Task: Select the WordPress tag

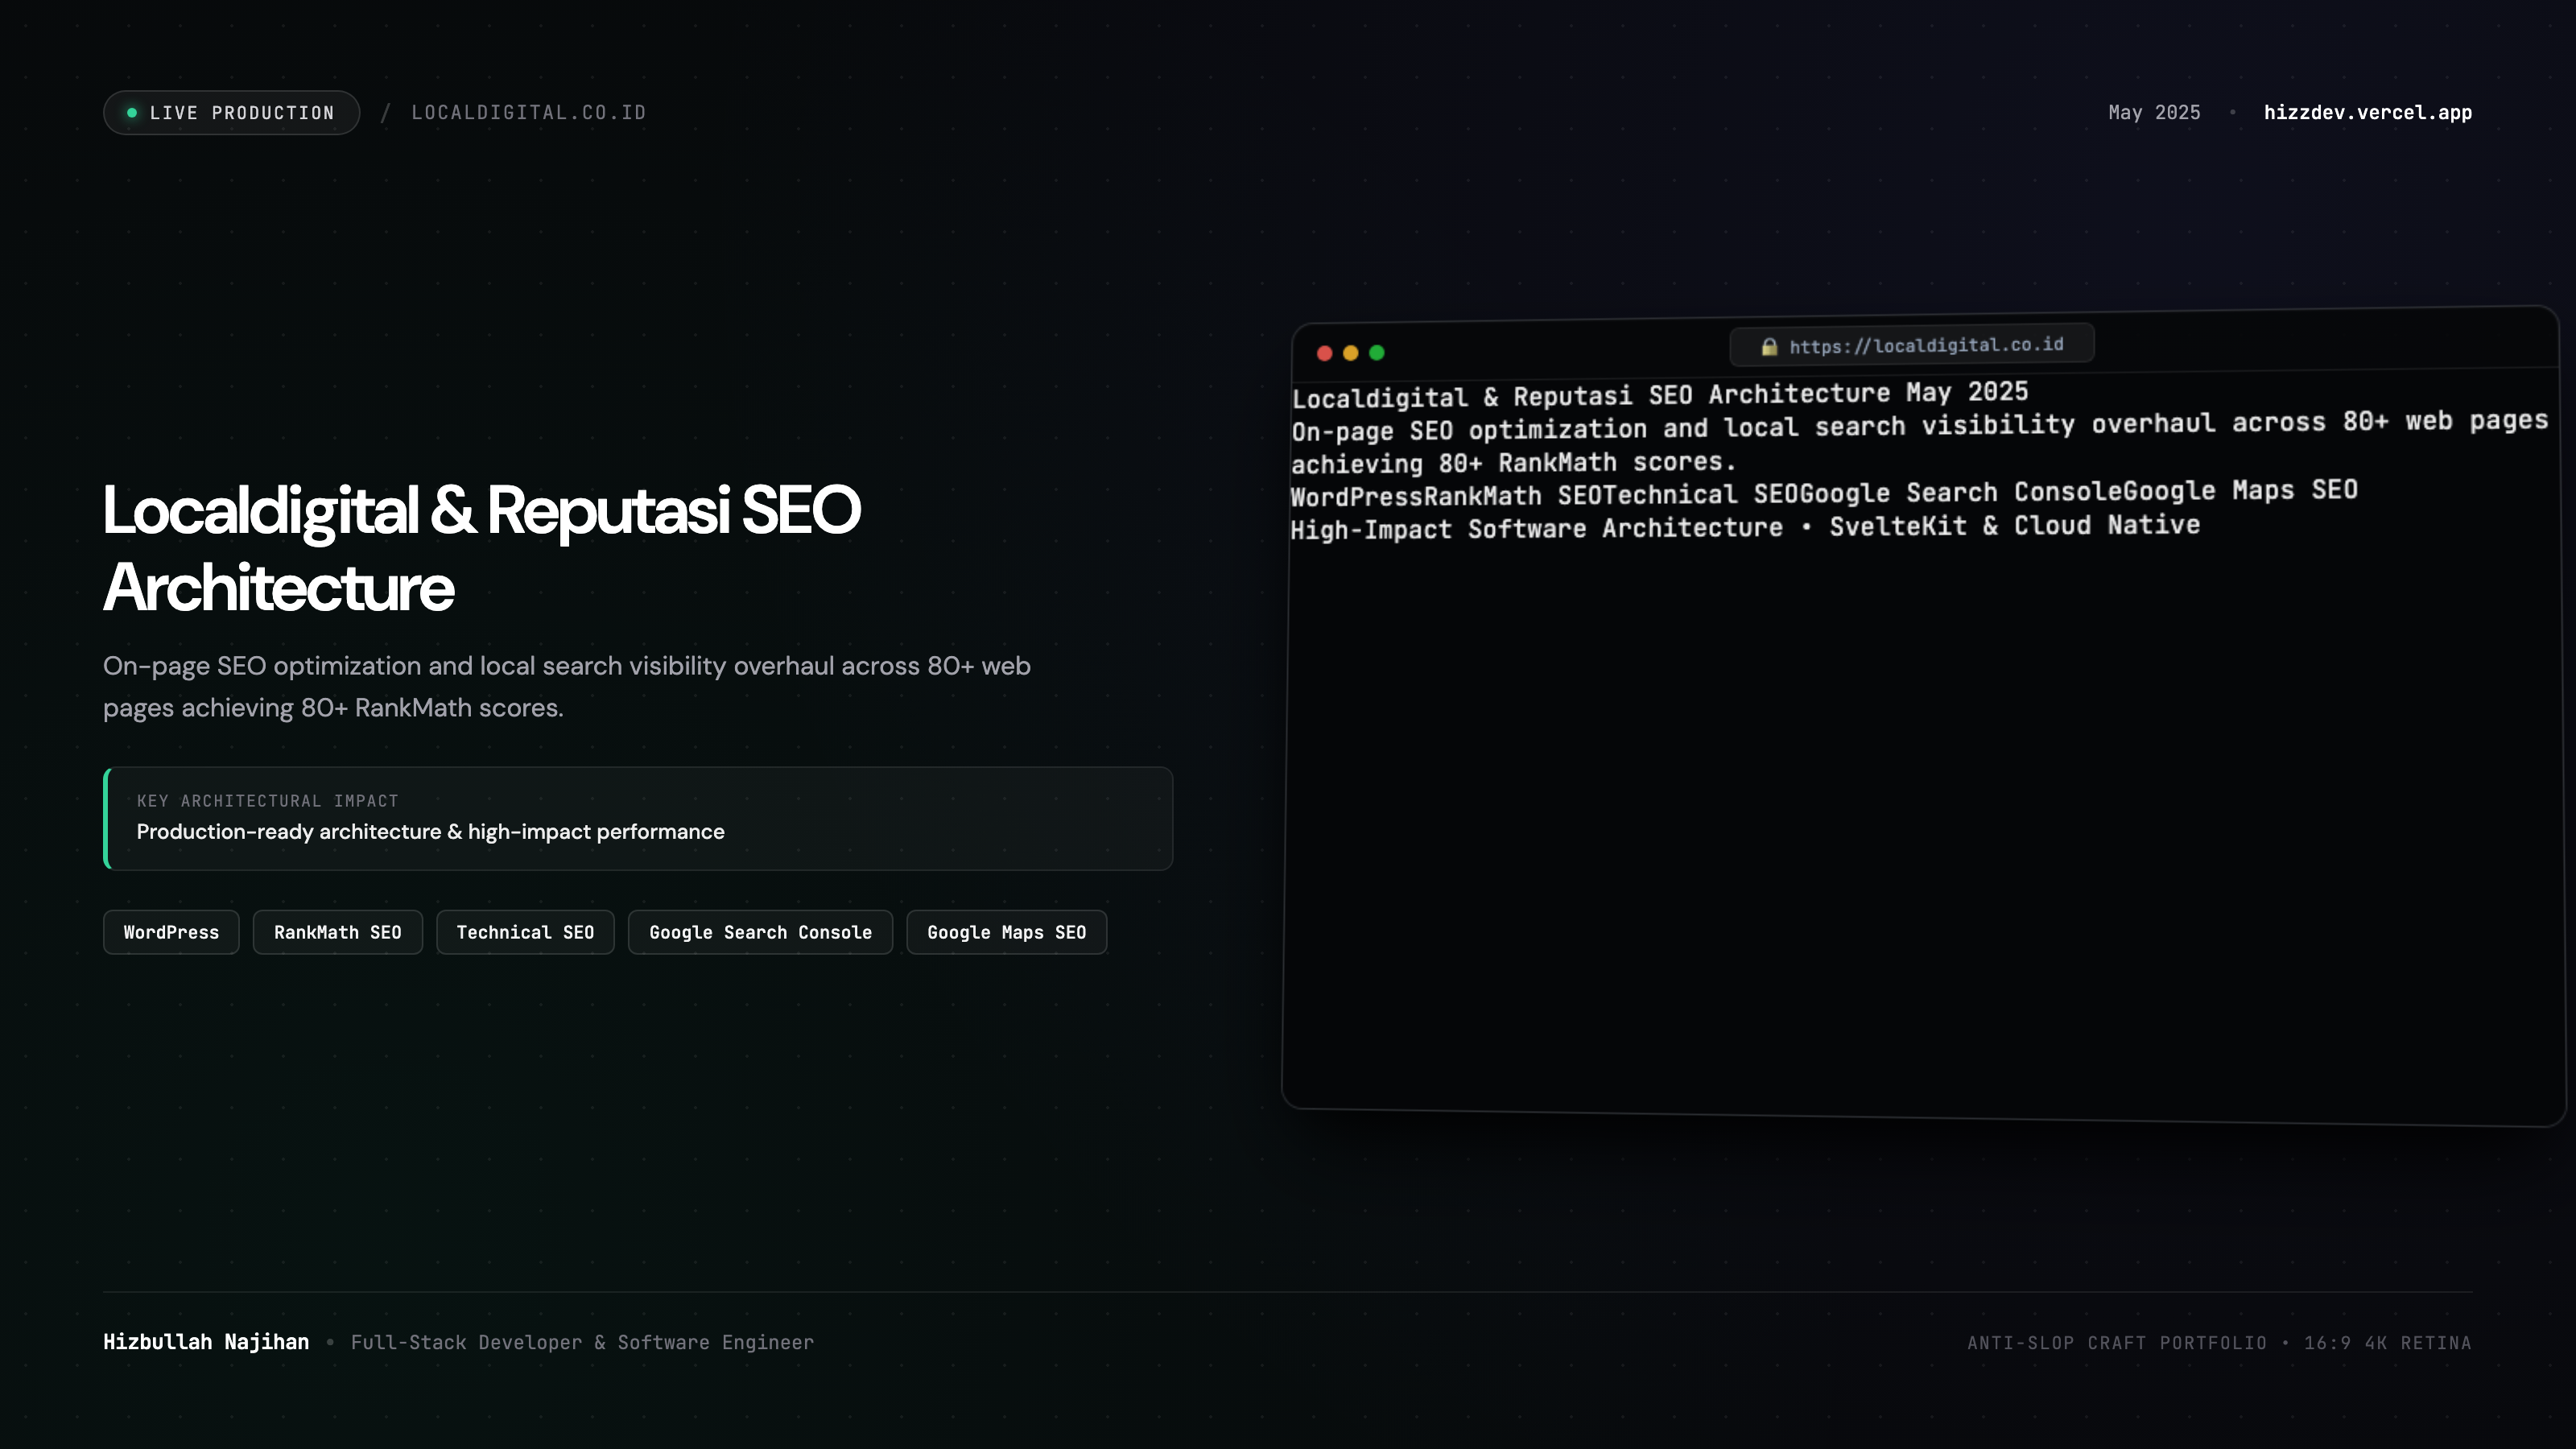Action: pos(171,932)
